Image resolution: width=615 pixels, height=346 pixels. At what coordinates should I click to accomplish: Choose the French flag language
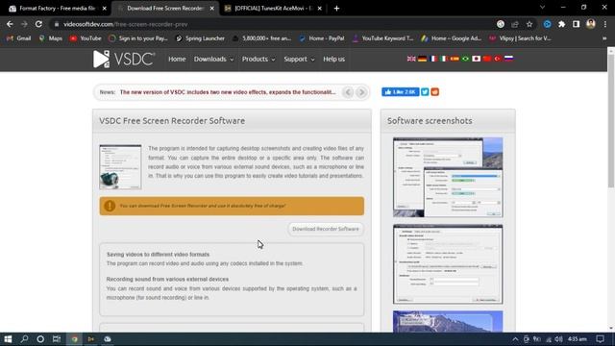(433, 59)
